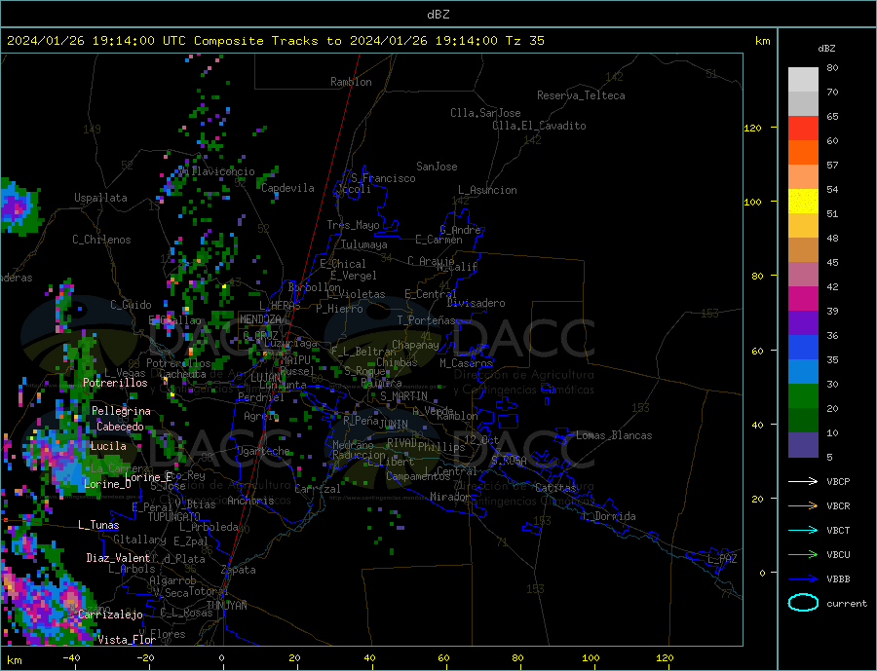
Task: Click the 'S_Francisco' map label
Action: tap(383, 178)
